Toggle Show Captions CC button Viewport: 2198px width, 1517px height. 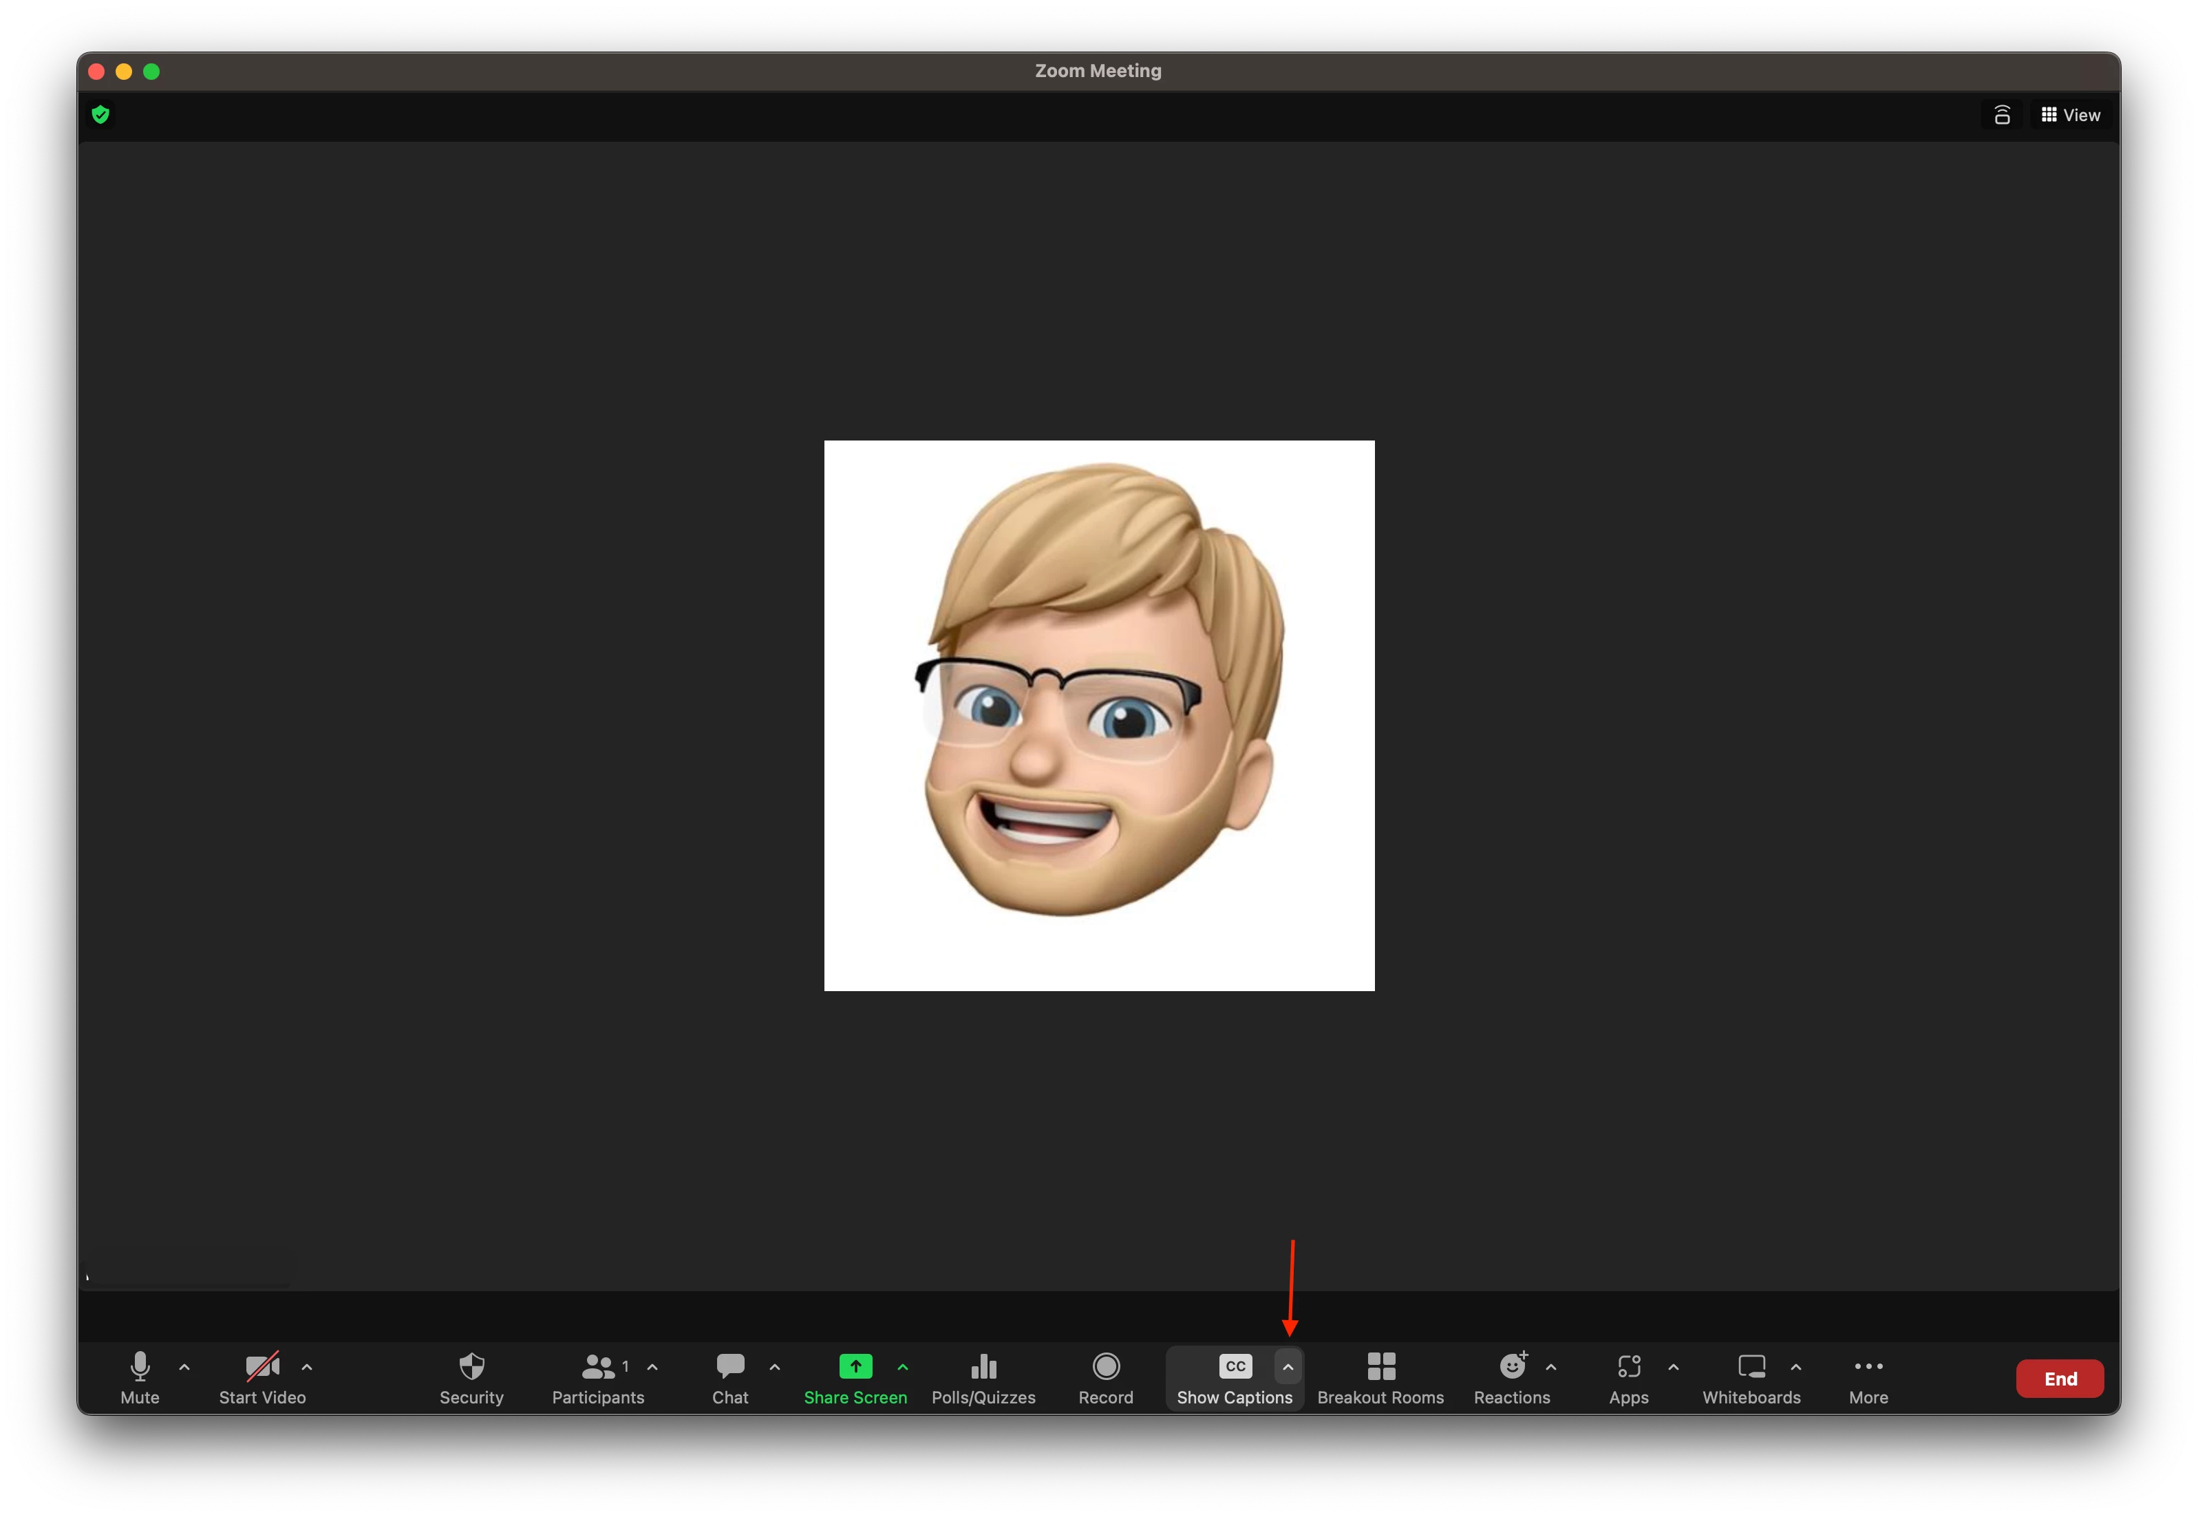[1235, 1377]
